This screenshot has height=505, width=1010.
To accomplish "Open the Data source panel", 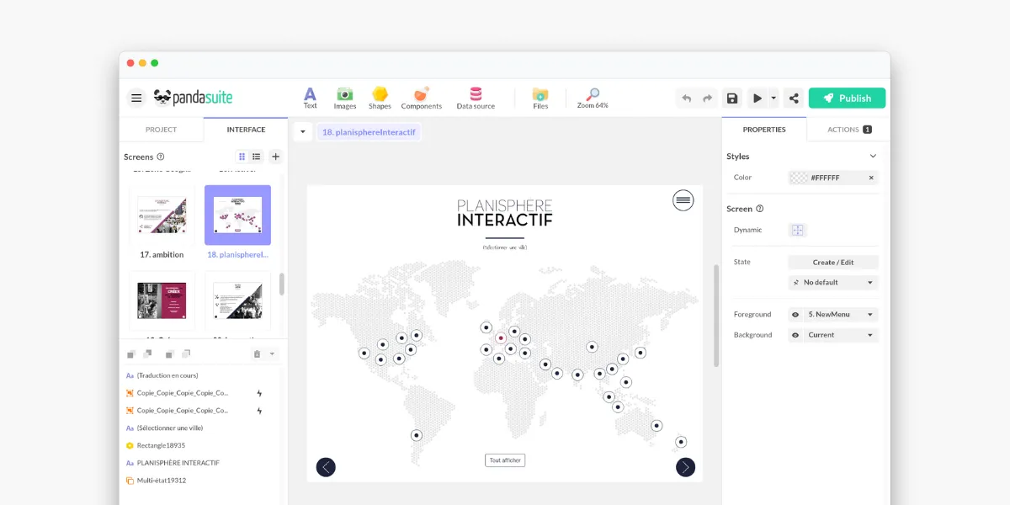I will (475, 97).
